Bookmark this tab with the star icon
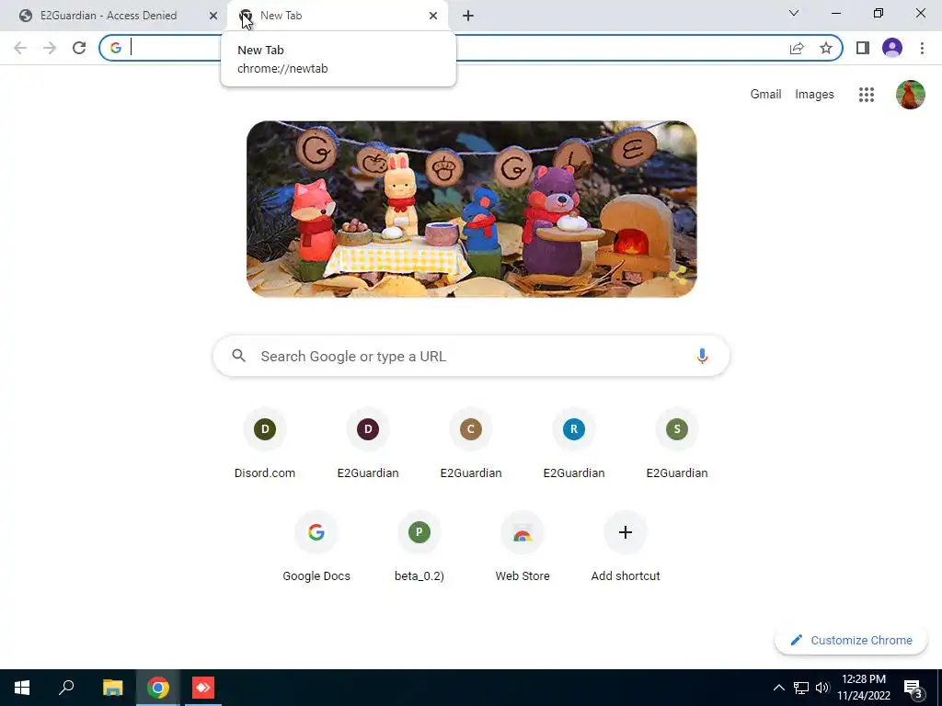 [826, 48]
